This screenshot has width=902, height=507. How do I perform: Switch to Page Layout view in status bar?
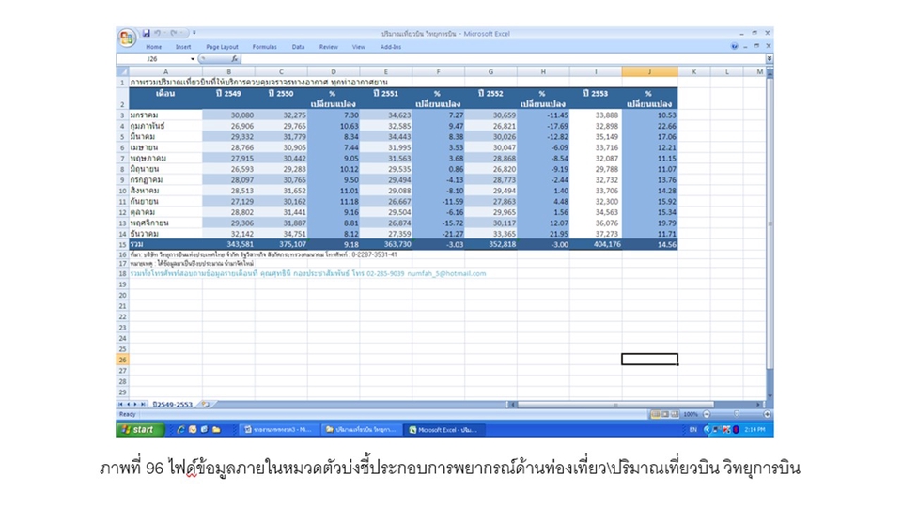pyautogui.click(x=664, y=414)
